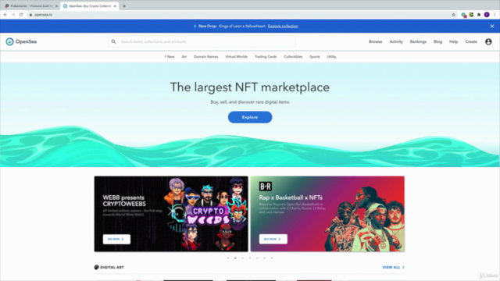Expand View All for Digital Art
The width and height of the screenshot is (500, 281).
(393, 267)
